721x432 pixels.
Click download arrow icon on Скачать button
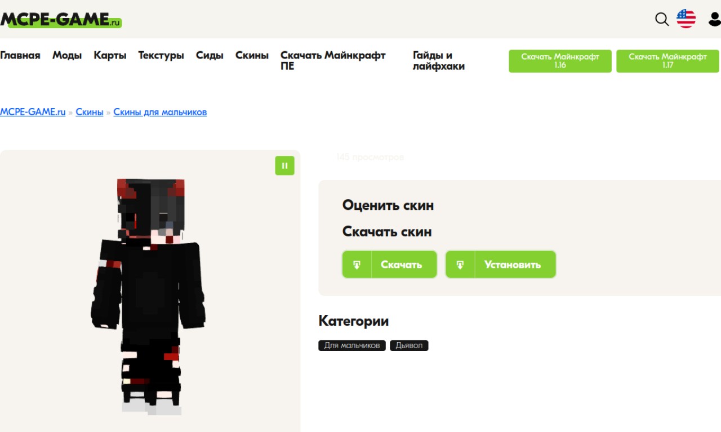click(357, 264)
